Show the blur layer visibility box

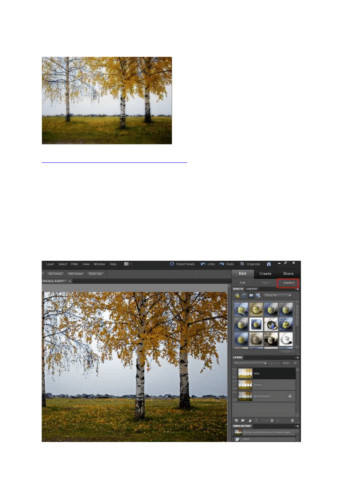[x=235, y=373]
